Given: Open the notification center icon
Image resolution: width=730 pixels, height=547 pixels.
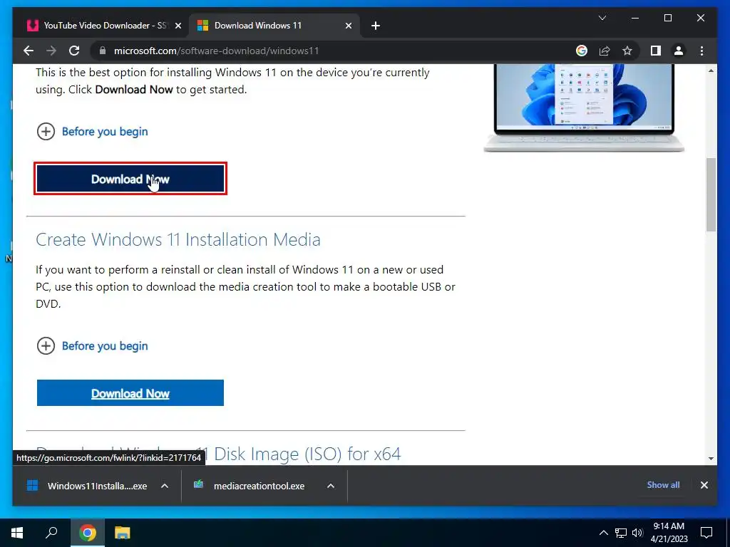Looking at the screenshot, I should (x=706, y=533).
